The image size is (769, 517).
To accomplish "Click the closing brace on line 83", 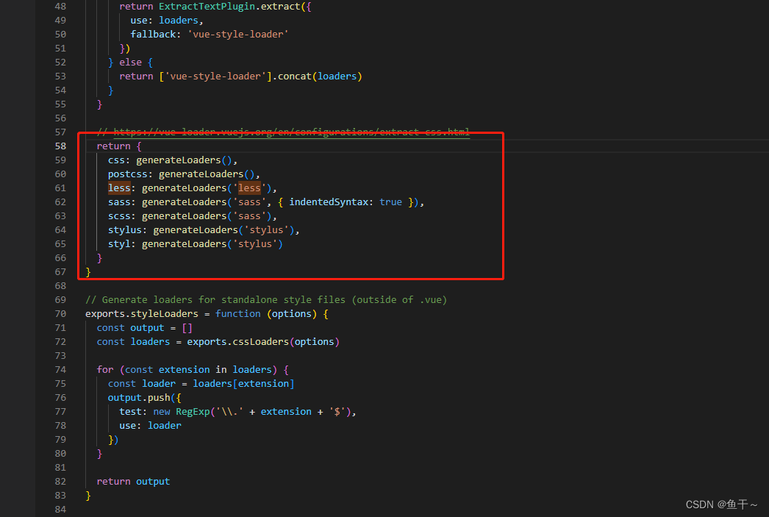I will pyautogui.click(x=88, y=496).
